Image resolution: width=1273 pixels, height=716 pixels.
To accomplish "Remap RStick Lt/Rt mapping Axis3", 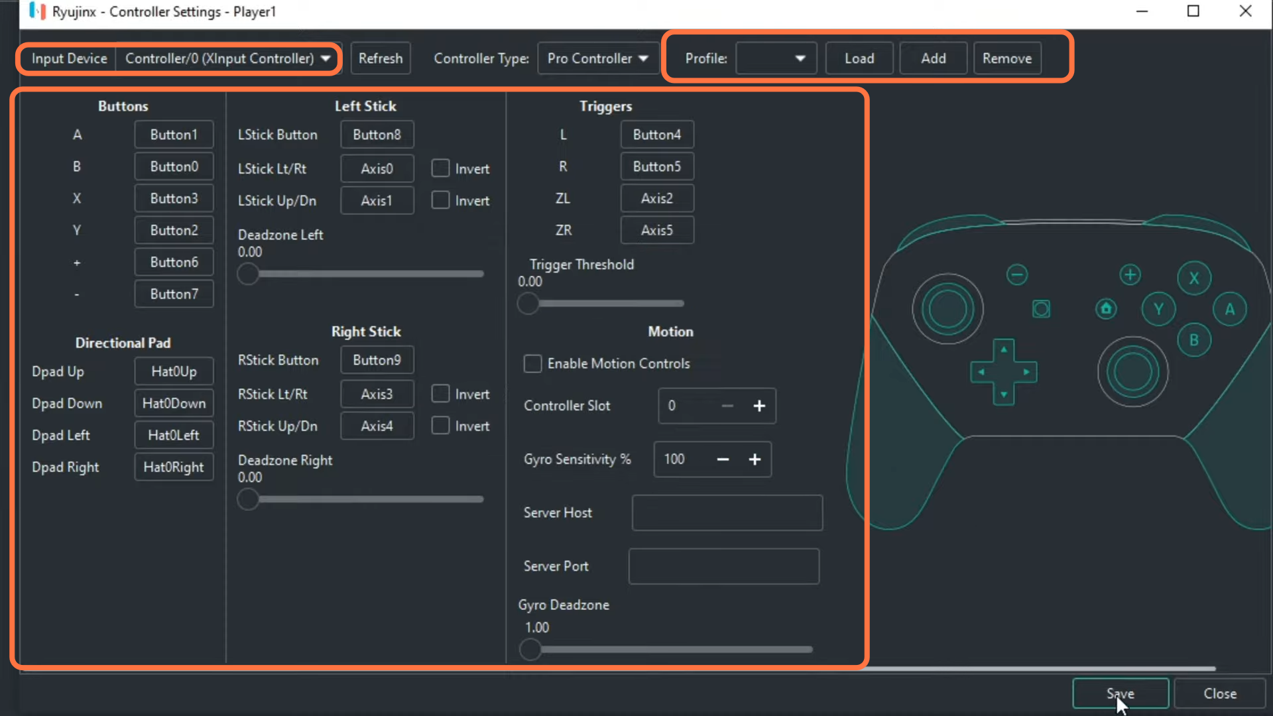I will pyautogui.click(x=377, y=394).
